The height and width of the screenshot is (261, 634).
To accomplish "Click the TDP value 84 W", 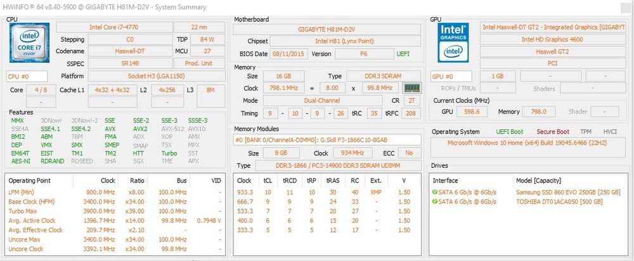I will [x=207, y=40].
